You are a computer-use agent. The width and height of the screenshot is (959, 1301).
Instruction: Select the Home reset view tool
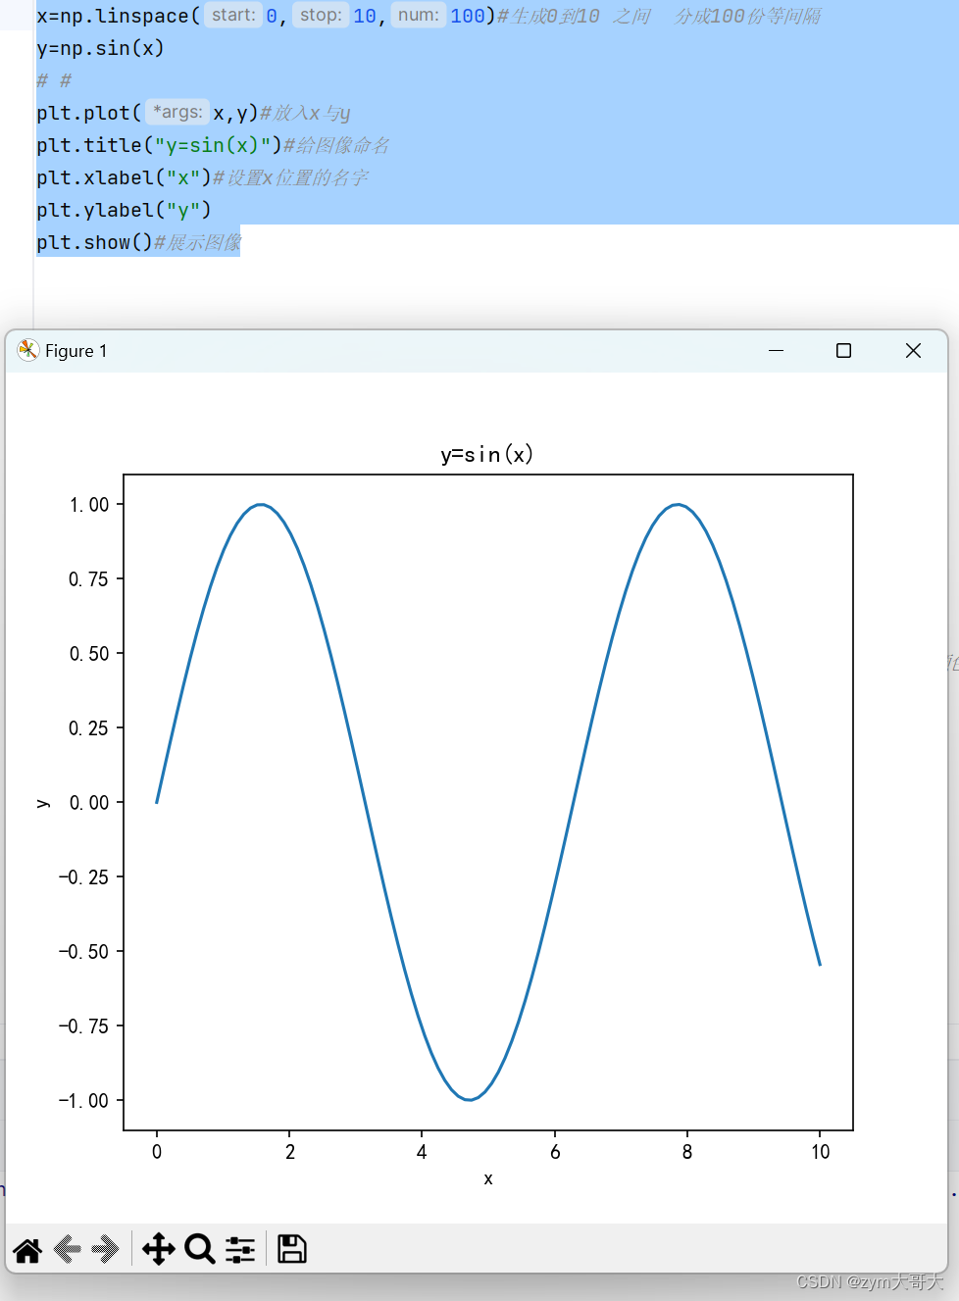coord(26,1249)
